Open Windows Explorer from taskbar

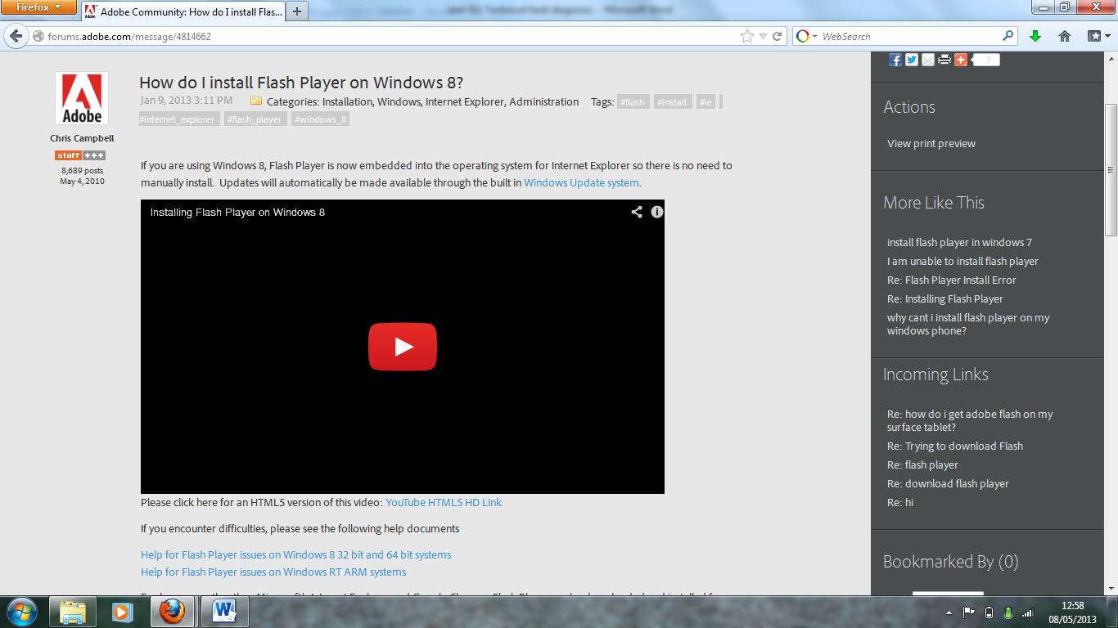(x=73, y=612)
